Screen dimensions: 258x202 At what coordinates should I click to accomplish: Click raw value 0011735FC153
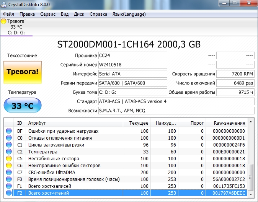click(x=229, y=186)
